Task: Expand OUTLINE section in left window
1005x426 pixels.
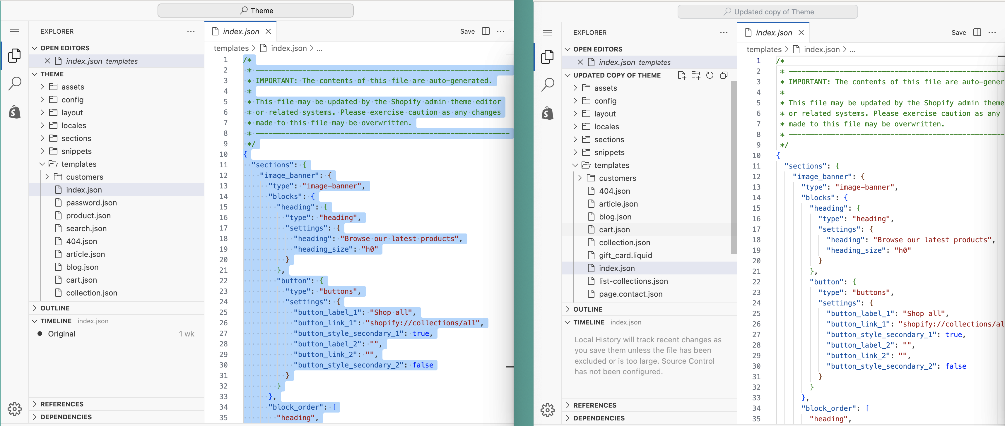Action: (x=55, y=308)
